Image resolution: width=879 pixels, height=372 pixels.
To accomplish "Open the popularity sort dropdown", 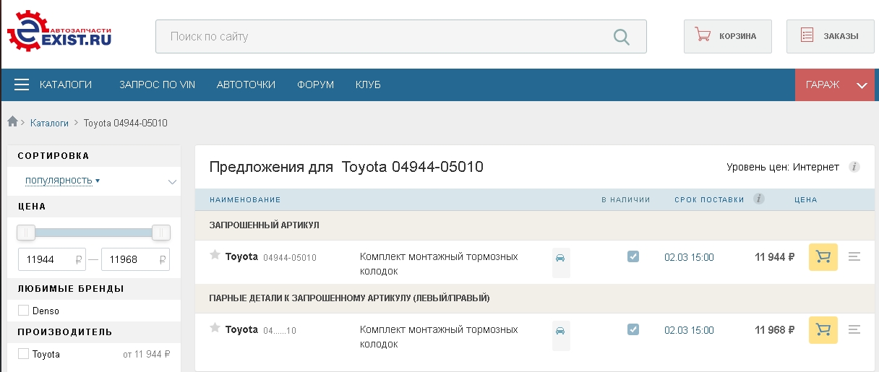I will [x=62, y=181].
